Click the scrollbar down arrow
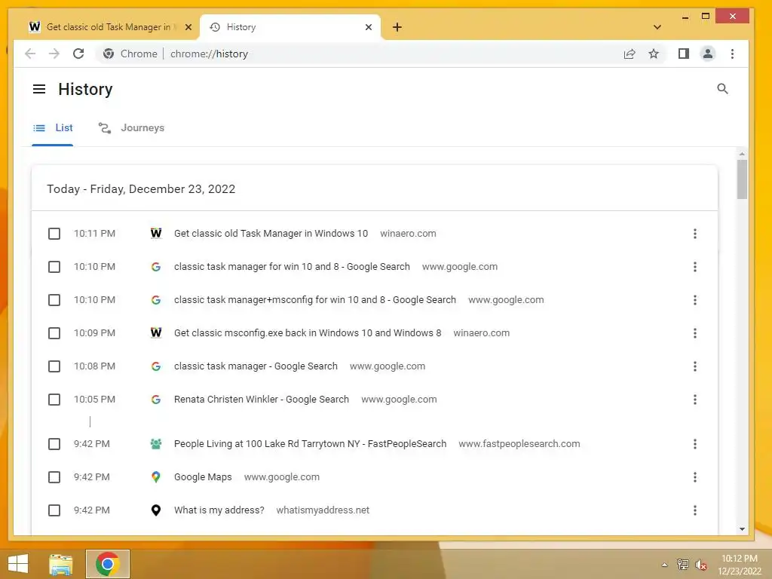The height and width of the screenshot is (579, 772). point(742,529)
